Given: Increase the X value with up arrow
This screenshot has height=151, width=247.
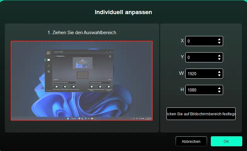Looking at the screenshot, I should (x=219, y=39).
